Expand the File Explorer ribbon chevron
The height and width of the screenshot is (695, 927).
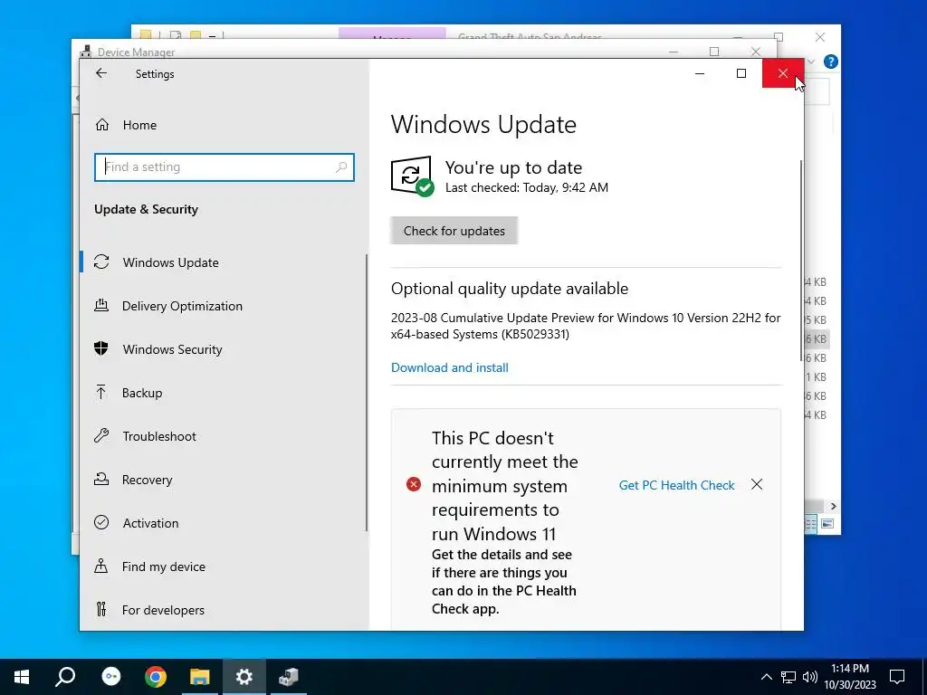pyautogui.click(x=811, y=62)
